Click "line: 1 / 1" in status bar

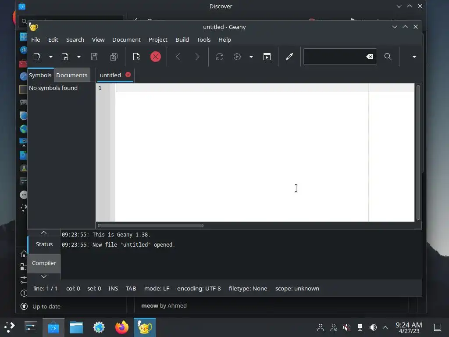pos(45,289)
